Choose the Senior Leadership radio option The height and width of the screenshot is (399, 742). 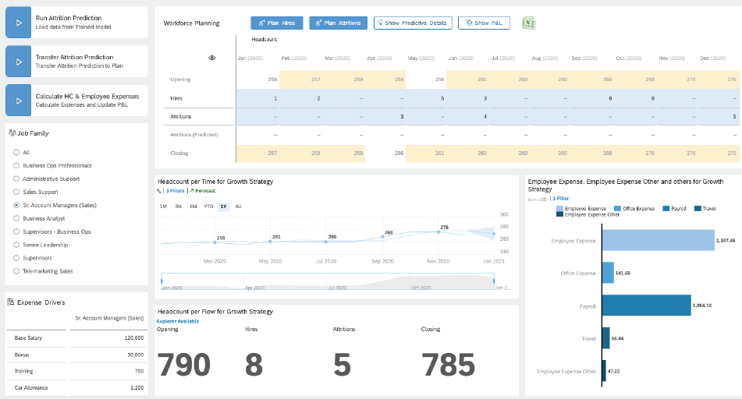[x=16, y=245]
